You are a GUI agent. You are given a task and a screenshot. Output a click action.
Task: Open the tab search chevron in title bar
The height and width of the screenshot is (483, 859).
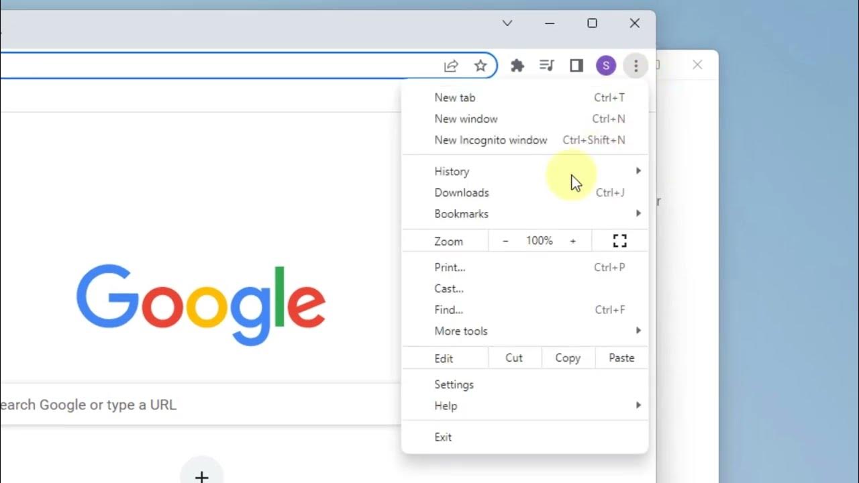point(507,23)
